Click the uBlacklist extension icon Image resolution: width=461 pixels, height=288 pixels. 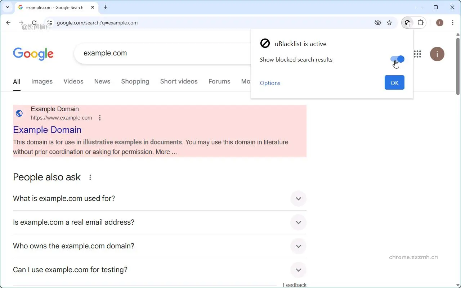tap(407, 22)
